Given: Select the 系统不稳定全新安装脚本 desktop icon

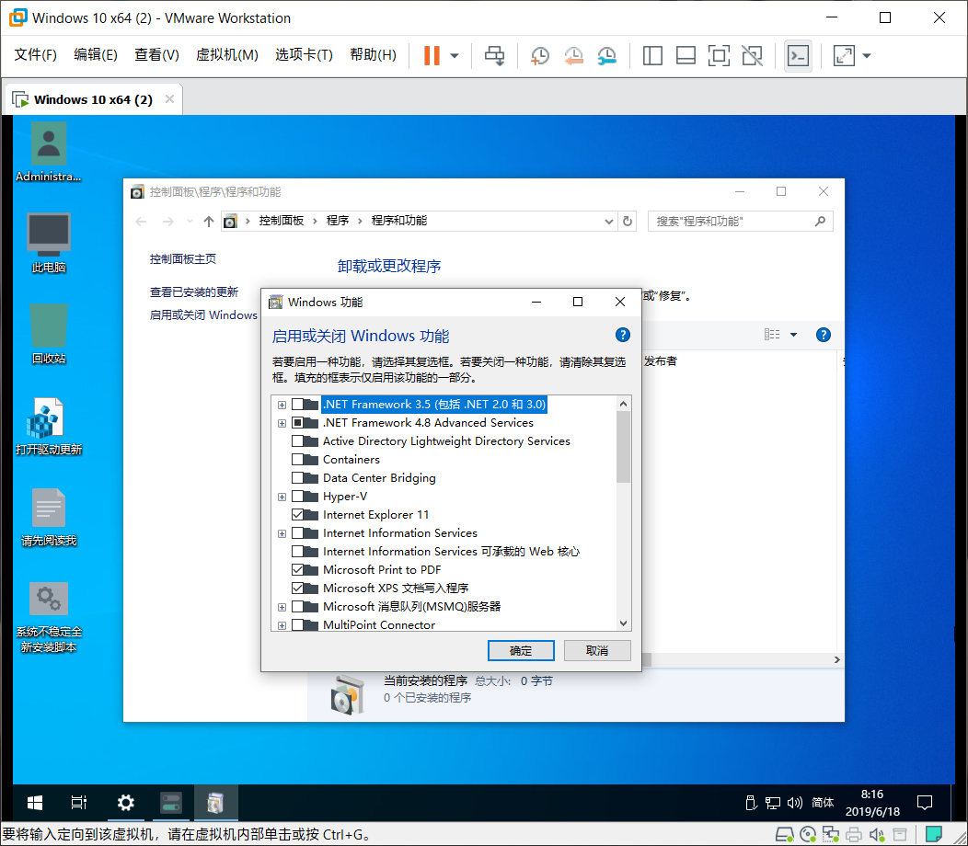Looking at the screenshot, I should click(48, 617).
